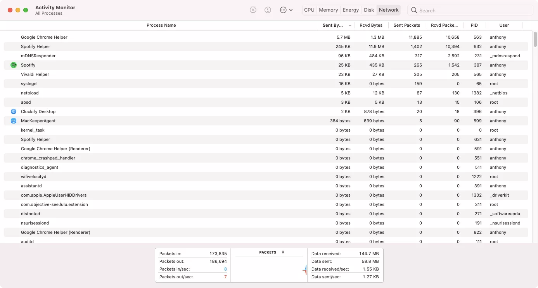Switch to the Memory tab
Viewport: 538px width, 288px height.
coord(328,10)
